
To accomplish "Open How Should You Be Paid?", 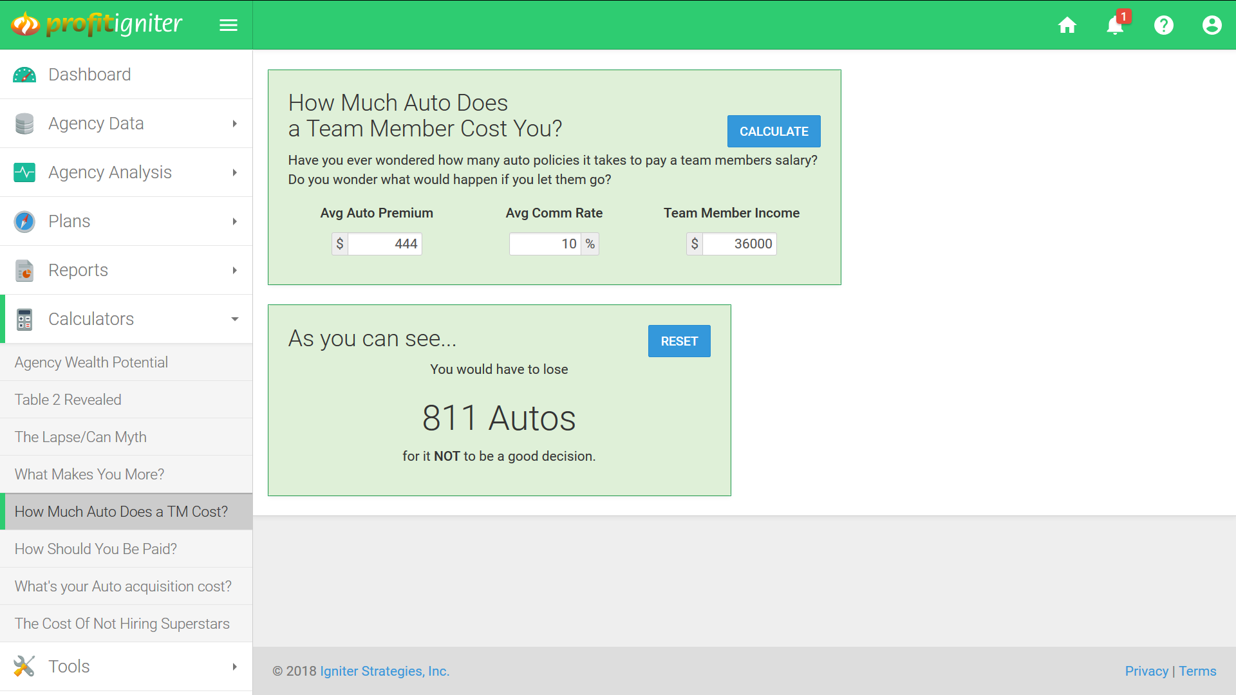I will point(96,549).
